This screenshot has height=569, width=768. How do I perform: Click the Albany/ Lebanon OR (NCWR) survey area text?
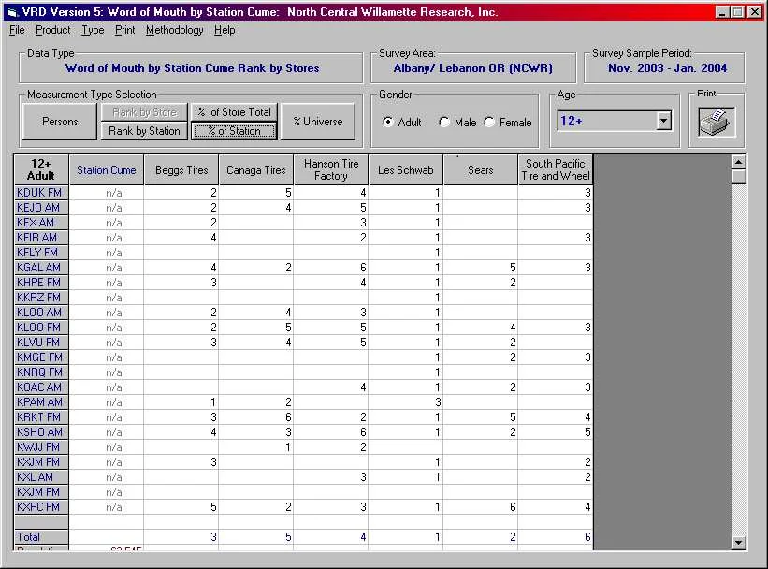coord(472,68)
